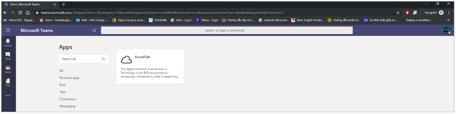Open the Inbox - haidealogic bookmark
456x114 pixels.
coord(56,20)
